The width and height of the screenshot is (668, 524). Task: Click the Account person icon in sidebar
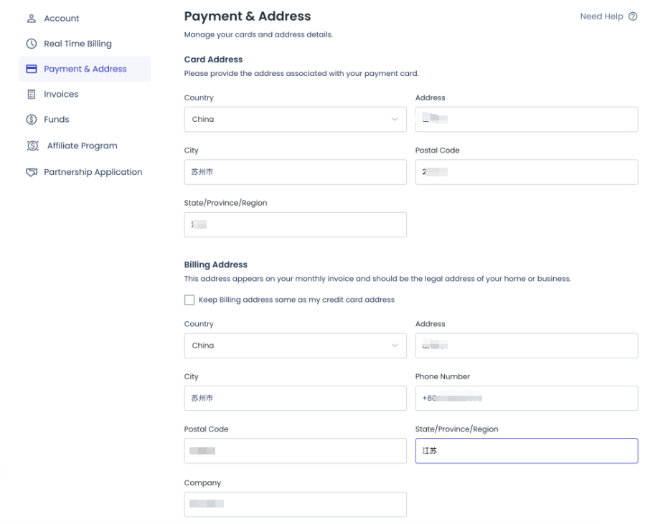click(32, 19)
